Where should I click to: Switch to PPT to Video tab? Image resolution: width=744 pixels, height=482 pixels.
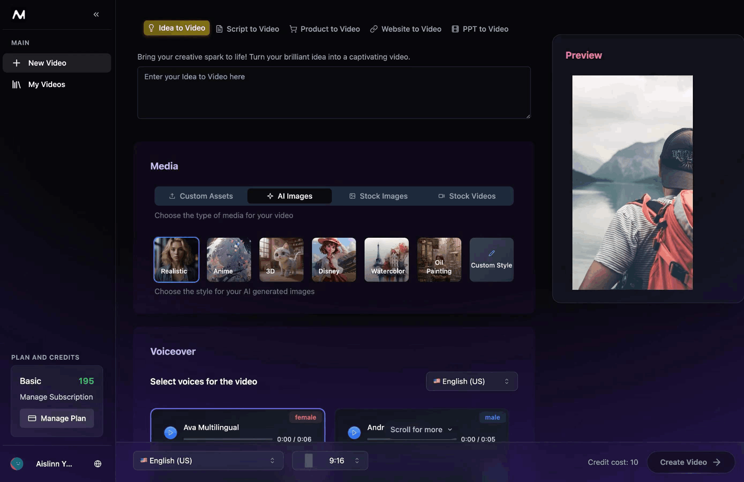coord(480,29)
